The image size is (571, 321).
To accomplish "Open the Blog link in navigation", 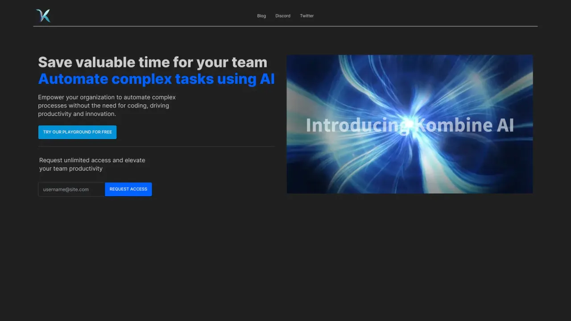I will [261, 16].
